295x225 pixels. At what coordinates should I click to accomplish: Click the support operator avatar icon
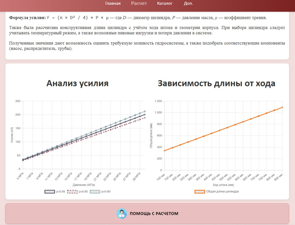(122, 213)
